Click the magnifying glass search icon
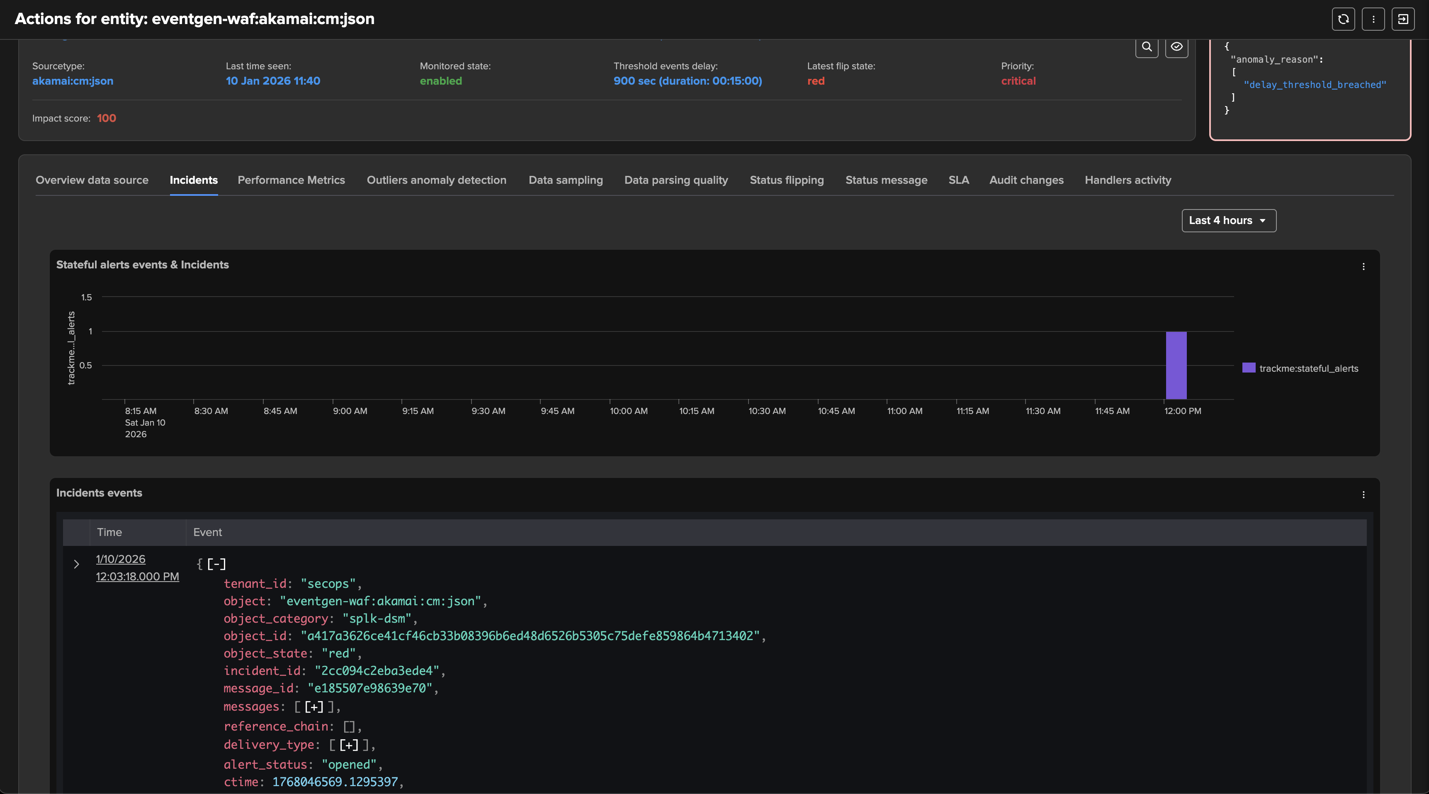The width and height of the screenshot is (1429, 794). tap(1147, 46)
